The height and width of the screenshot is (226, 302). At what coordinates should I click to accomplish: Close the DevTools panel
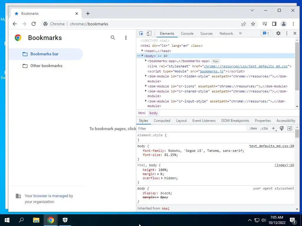[295, 34]
